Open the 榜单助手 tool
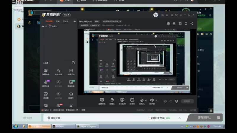The width and height of the screenshot is (237, 133). point(71,84)
